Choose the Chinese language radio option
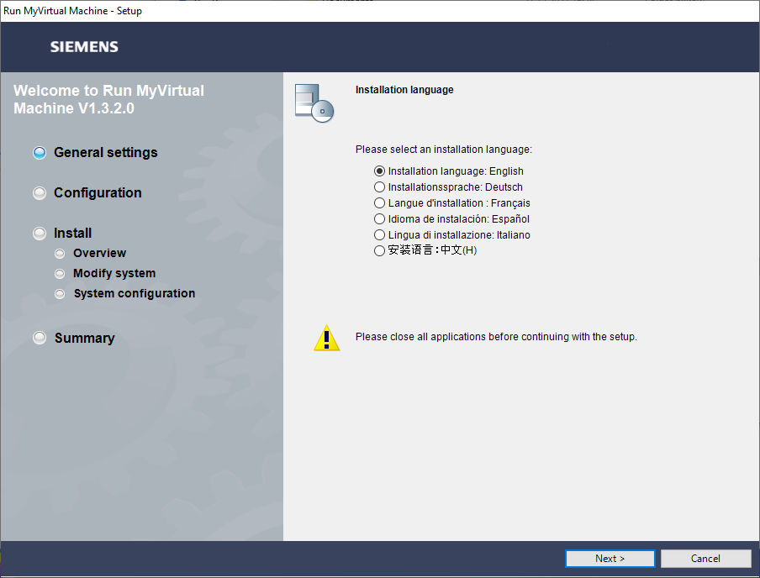760x578 pixels. click(380, 251)
